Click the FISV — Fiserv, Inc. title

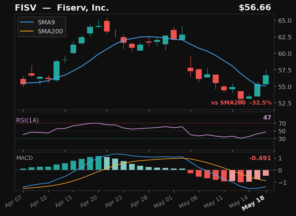62,8
